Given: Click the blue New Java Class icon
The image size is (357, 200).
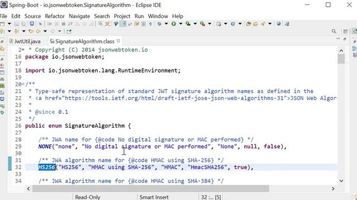Looking at the screenshot, I should click(233, 24).
